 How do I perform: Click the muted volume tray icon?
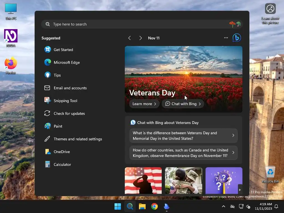coord(248,206)
